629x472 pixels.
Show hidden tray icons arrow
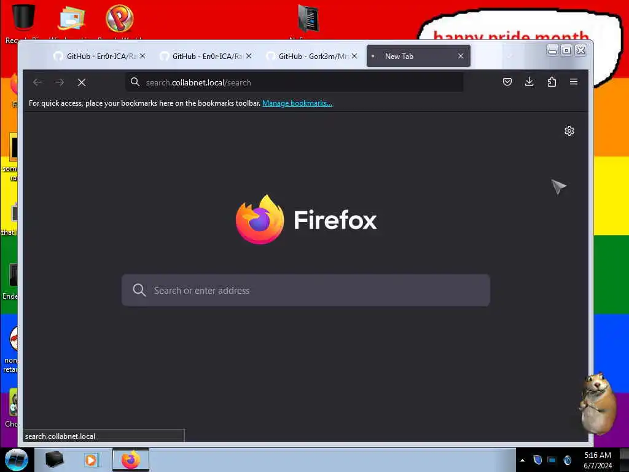(522, 460)
